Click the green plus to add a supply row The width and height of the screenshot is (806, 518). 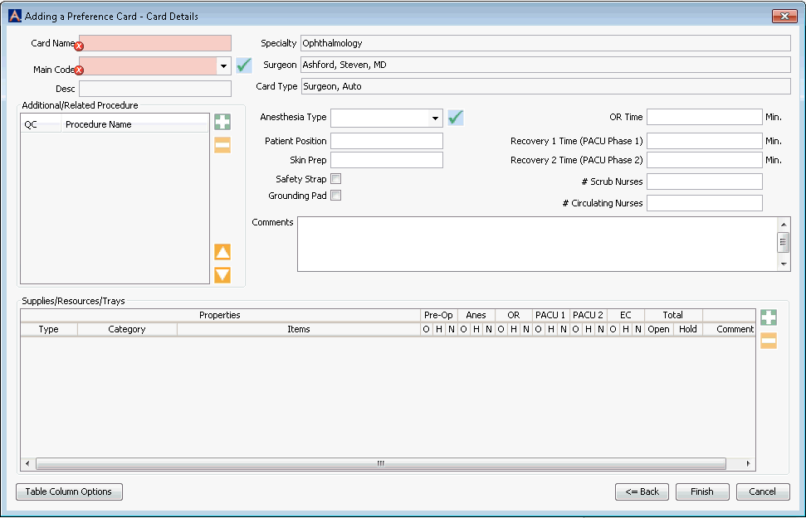(768, 317)
